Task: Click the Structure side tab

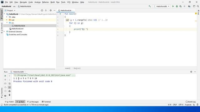Action: click(x=2, y=28)
